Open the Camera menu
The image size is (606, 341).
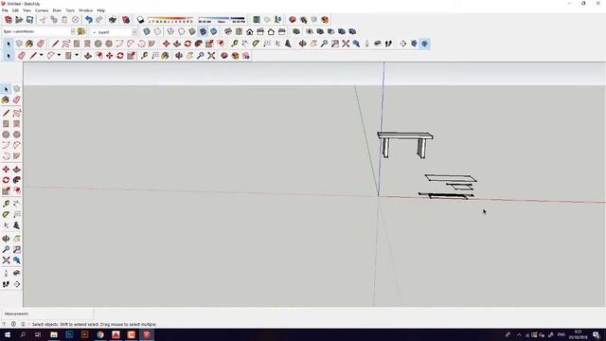tap(42, 10)
